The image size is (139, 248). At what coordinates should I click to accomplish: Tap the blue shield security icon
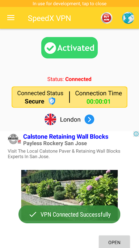click(x=52, y=101)
